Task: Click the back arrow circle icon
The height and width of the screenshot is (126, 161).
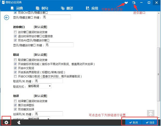Action: (7, 17)
